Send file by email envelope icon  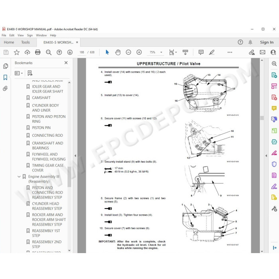pyautogui.click(x=262, y=52)
